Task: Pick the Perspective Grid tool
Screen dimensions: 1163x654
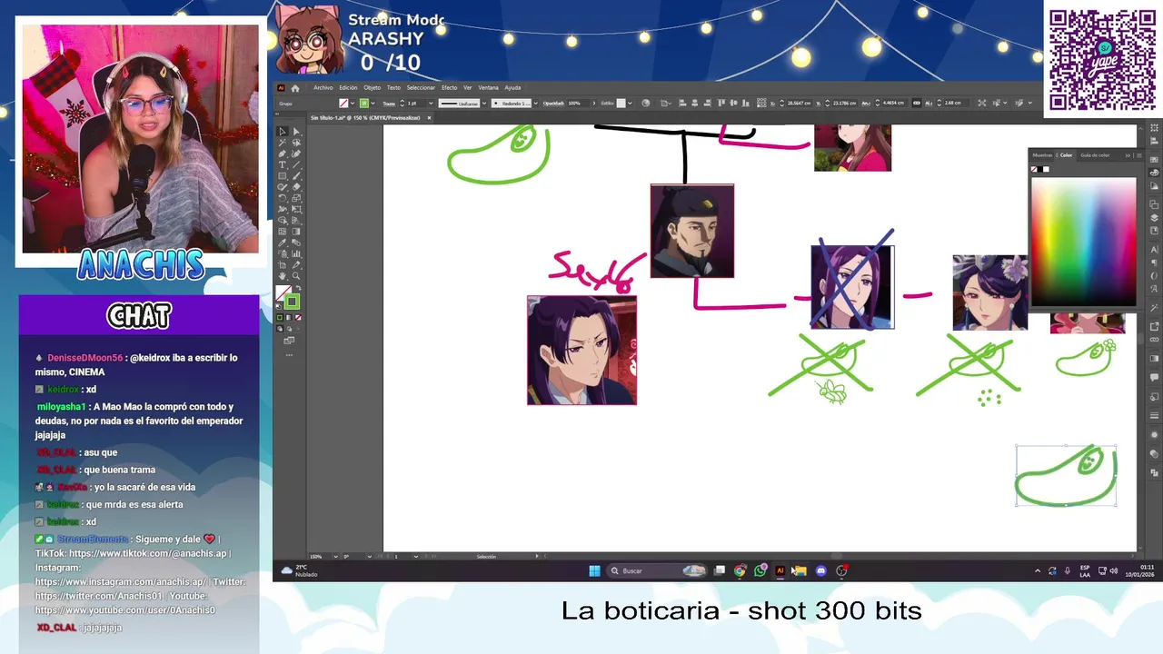Action: point(296,222)
